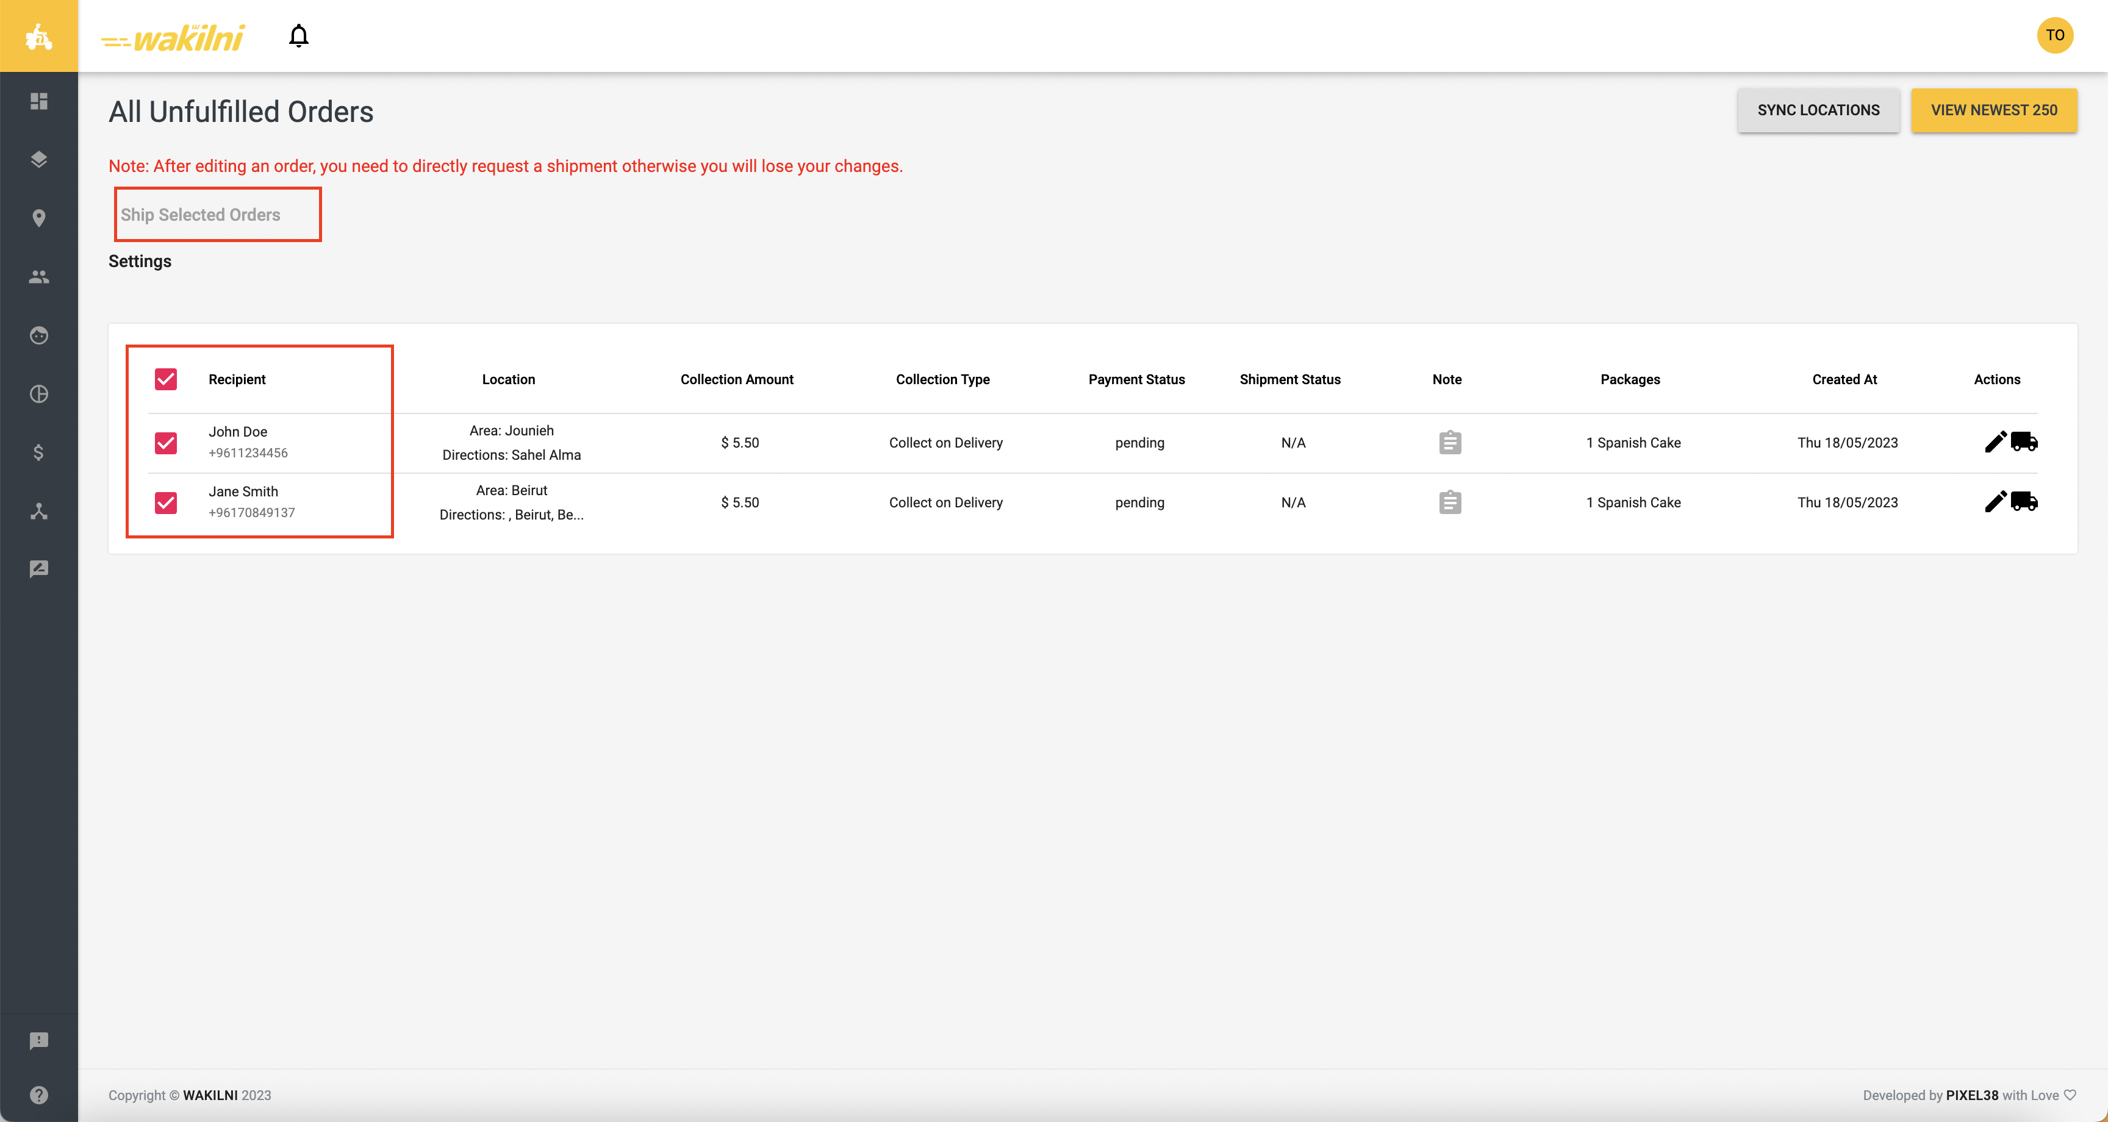Open the location pin sidebar icon
This screenshot has width=2108, height=1122.
(x=38, y=218)
